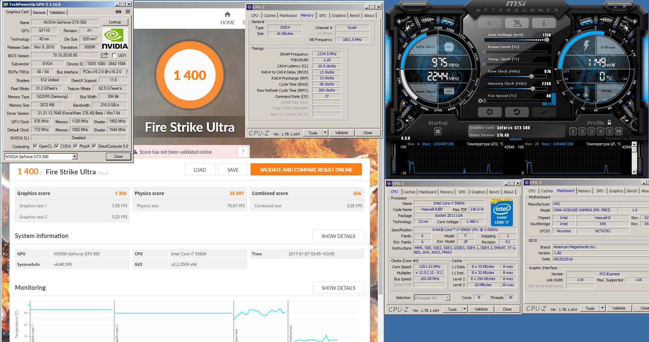The image size is (649, 342).
Task: Open the Graphics tab in CPU-Z Mainboard window
Action: click(616, 191)
